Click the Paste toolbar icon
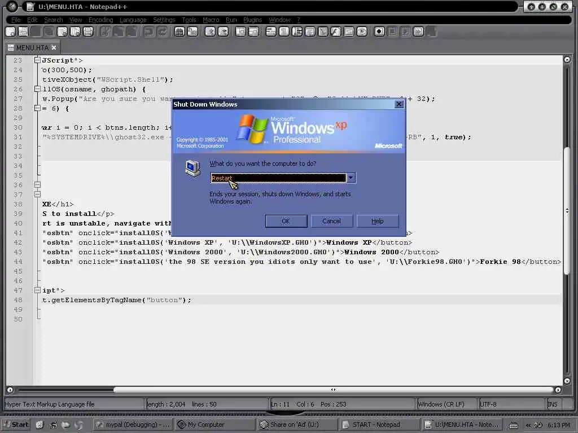The image size is (578, 433). [132, 32]
